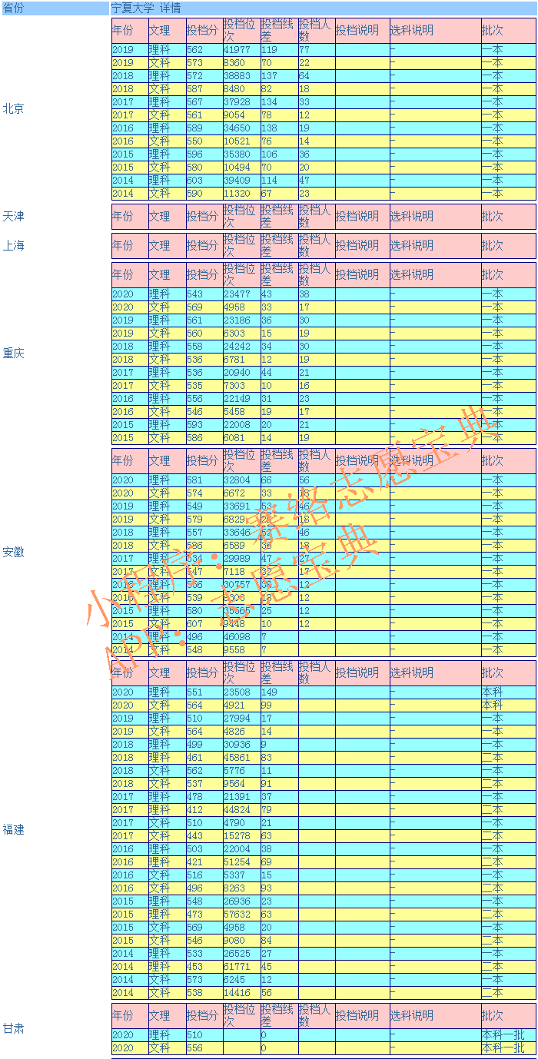Screen dimensions: 538x1059
Task: Click the 556 score in Gansu table
Action: tap(204, 1048)
